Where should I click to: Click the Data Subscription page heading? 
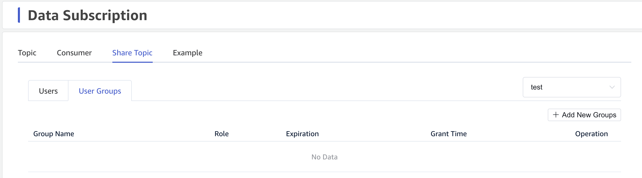pyautogui.click(x=87, y=15)
